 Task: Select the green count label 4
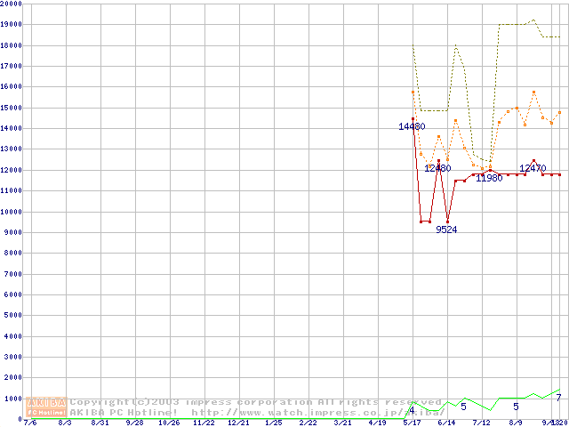[x=412, y=409]
